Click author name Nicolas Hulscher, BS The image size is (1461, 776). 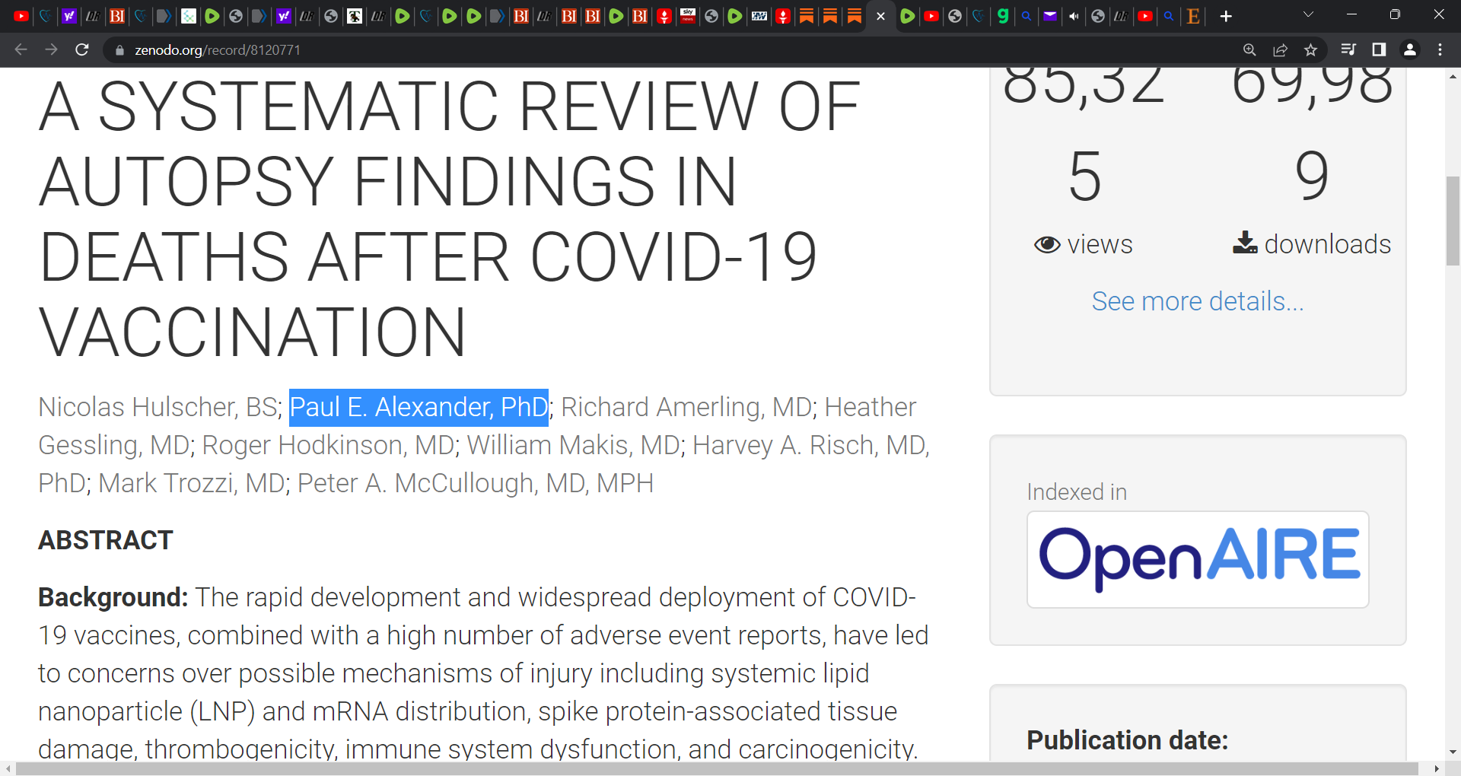[x=158, y=407]
